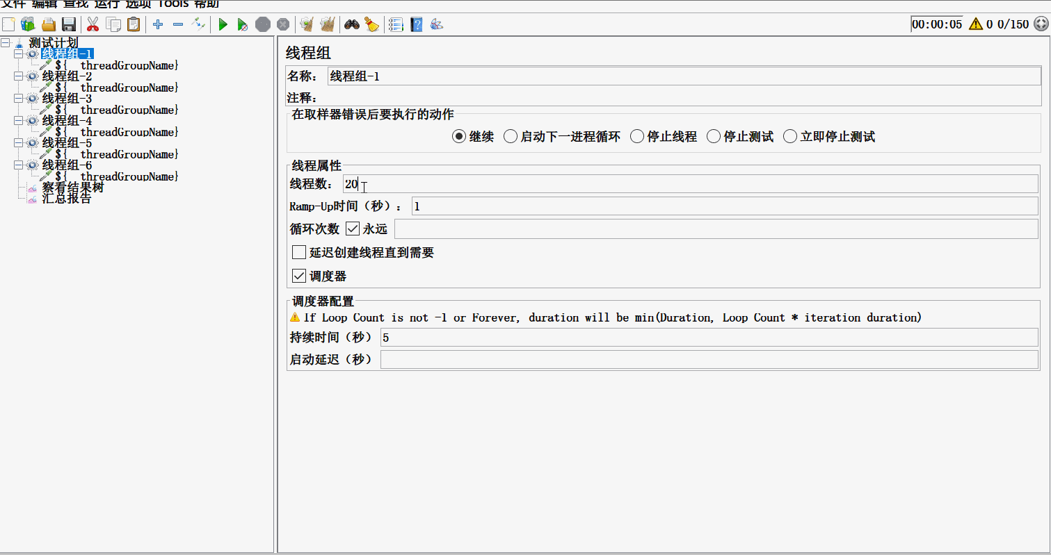
Task: Collapse the 线程组-4 tree node toggle
Action: [19, 121]
